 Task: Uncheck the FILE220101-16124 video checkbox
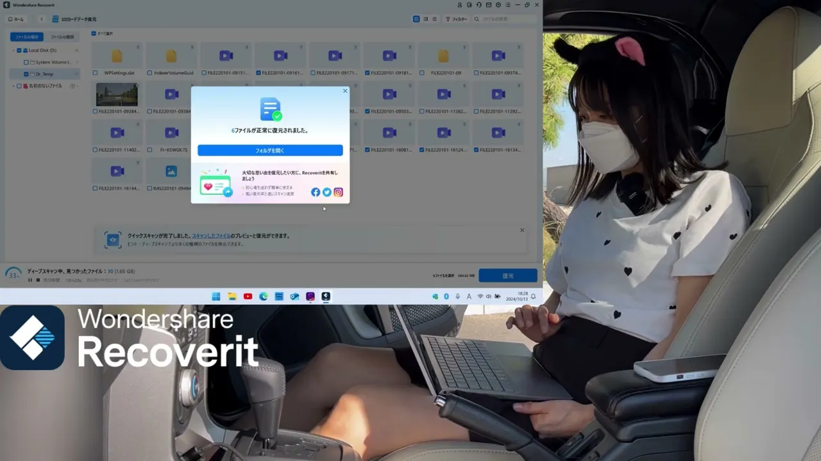coord(422,150)
